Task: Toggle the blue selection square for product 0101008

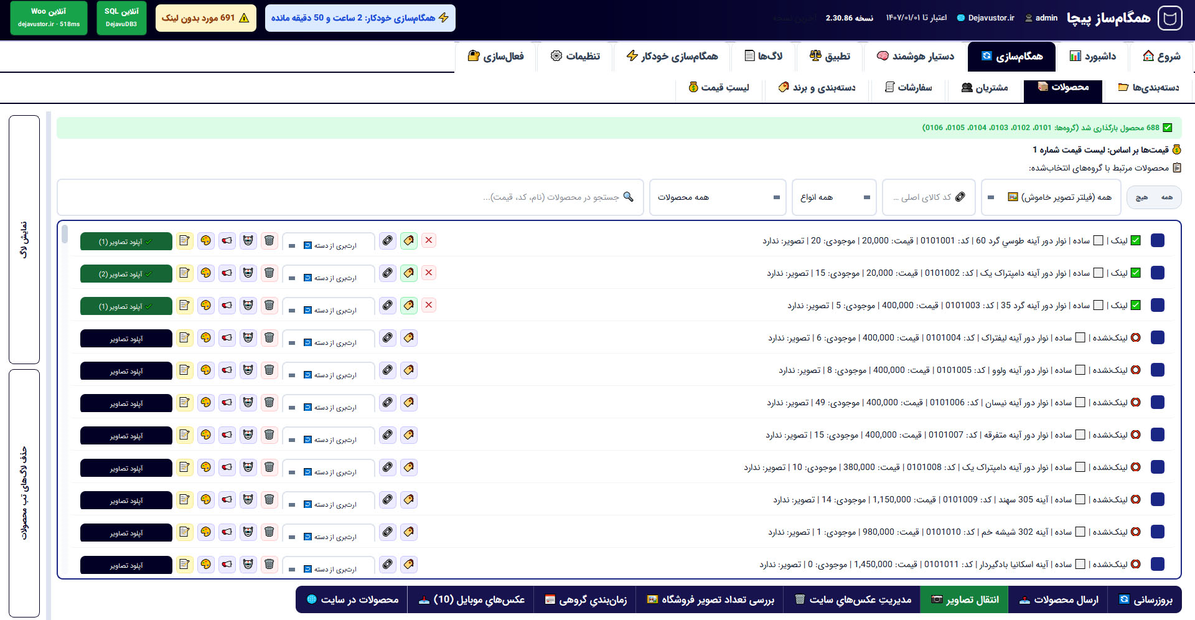Action: click(x=1158, y=467)
